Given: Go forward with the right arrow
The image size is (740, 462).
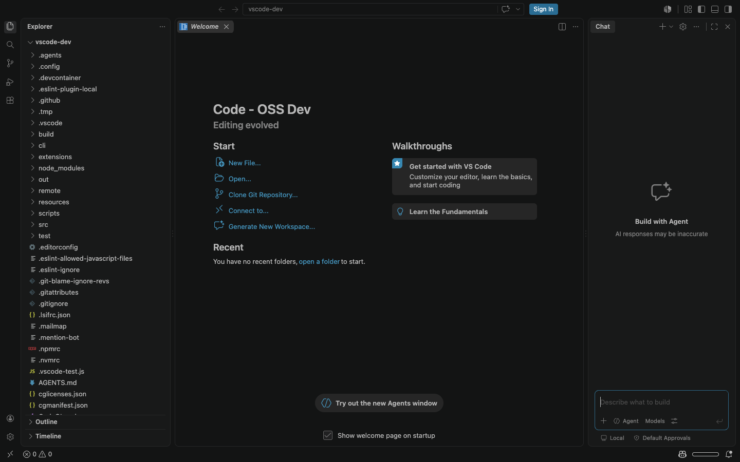Looking at the screenshot, I should [235, 9].
